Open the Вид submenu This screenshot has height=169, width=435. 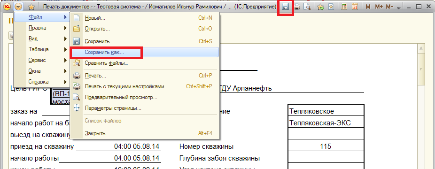pyautogui.click(x=41, y=39)
